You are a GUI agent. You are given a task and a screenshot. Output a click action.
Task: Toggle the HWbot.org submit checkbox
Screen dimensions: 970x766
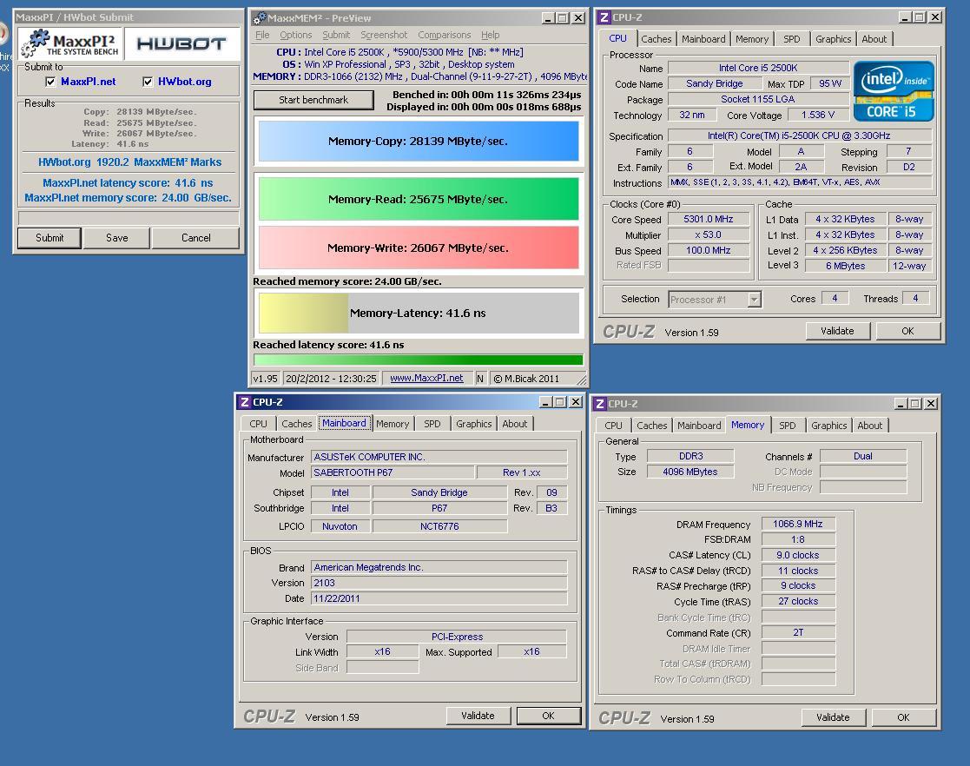tap(148, 82)
